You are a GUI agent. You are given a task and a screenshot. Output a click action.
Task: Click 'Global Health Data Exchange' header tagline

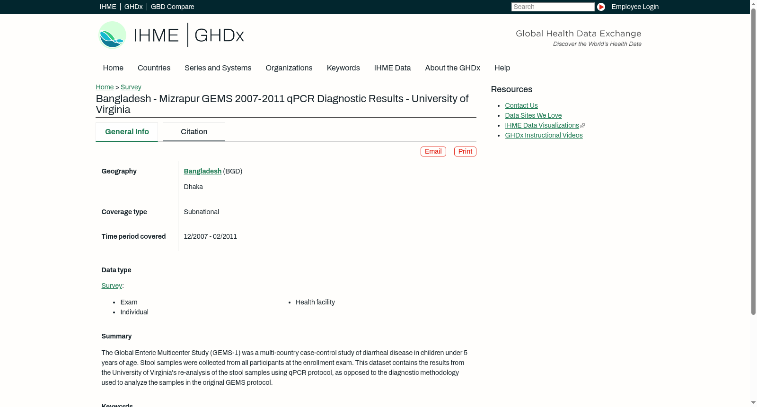click(x=578, y=34)
